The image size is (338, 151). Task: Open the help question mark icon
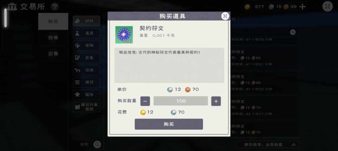(x=55, y=7)
